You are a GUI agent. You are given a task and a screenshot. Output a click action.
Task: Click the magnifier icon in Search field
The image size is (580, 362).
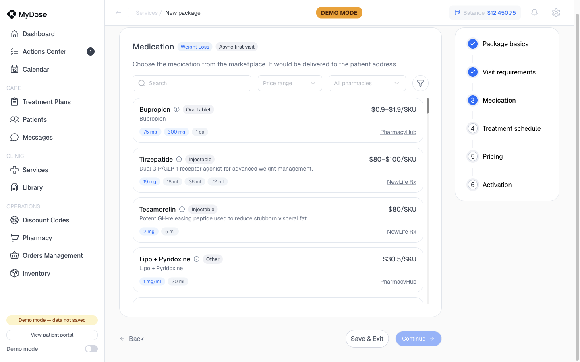coord(142,83)
